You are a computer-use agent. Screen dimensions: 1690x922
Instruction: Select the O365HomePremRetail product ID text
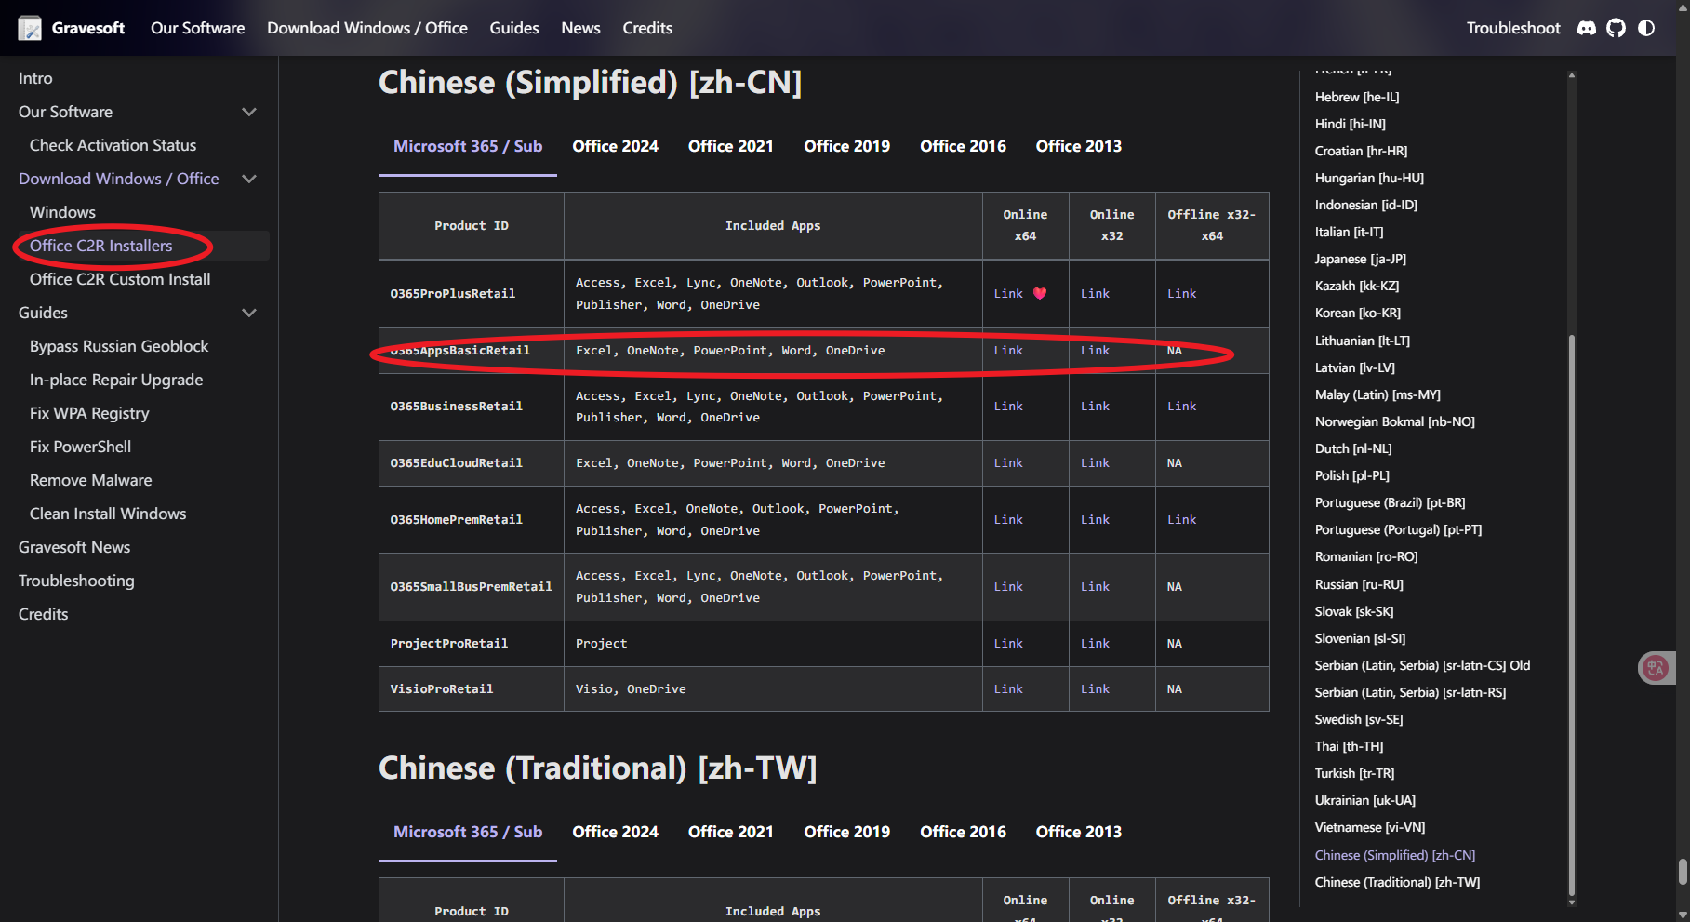tap(456, 520)
